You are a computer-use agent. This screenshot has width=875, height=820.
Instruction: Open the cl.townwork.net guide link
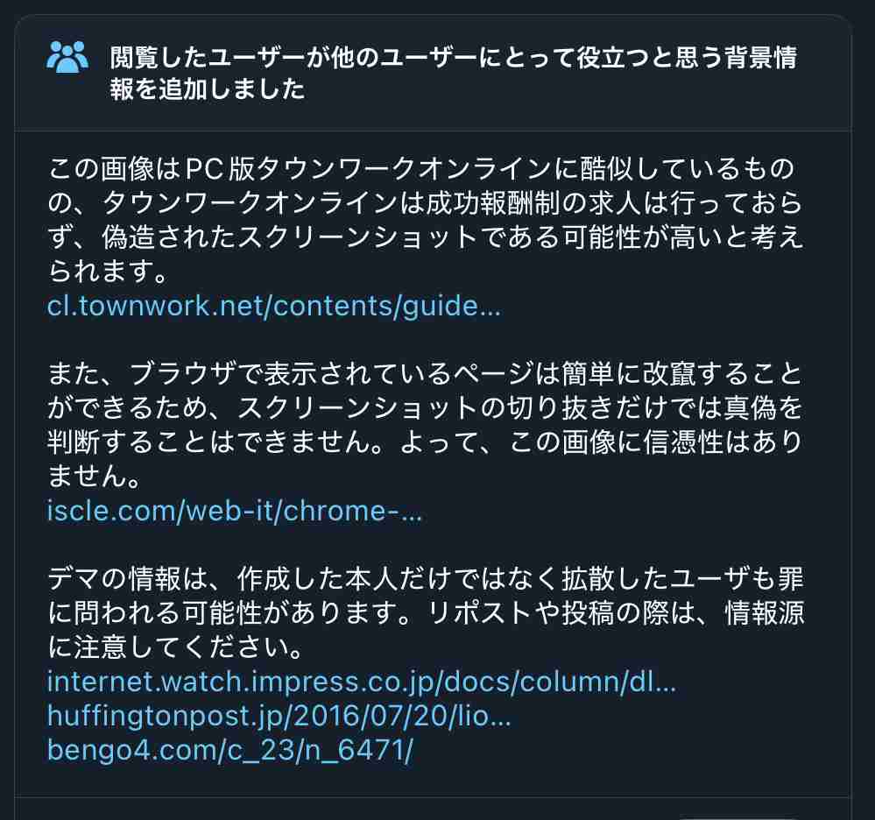click(x=274, y=306)
